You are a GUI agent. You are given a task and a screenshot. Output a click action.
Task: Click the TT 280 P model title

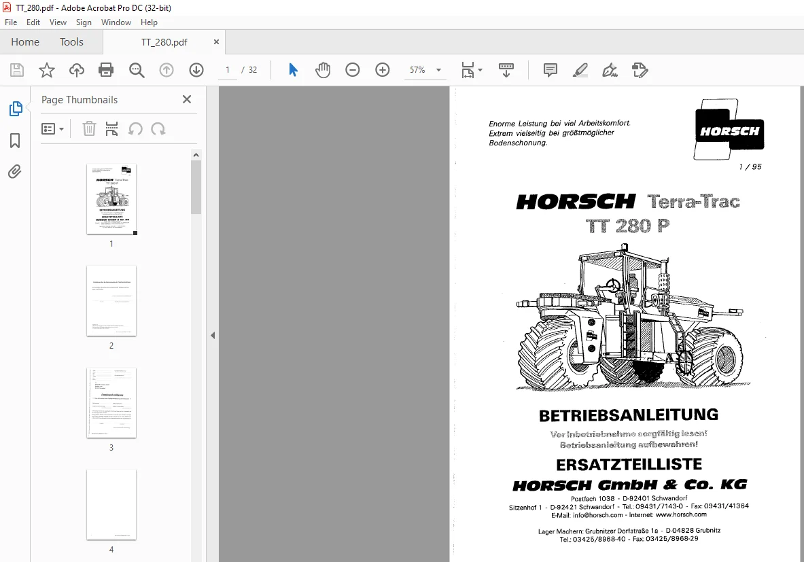pos(627,226)
